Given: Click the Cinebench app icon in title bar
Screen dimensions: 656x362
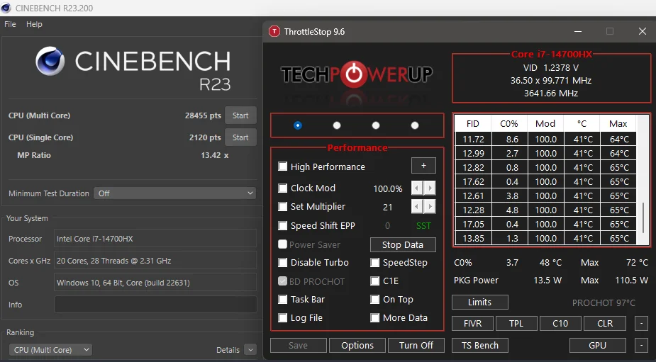Looking at the screenshot, I should (x=6, y=8).
